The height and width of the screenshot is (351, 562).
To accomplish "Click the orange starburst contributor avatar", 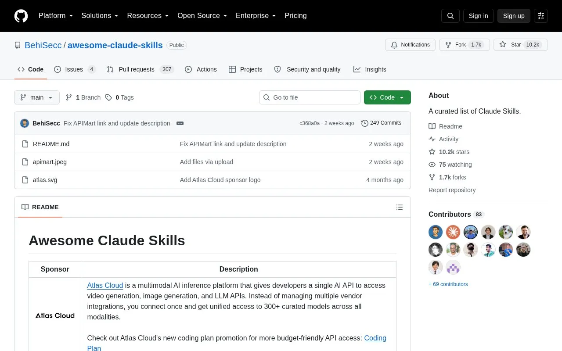I will click(453, 232).
